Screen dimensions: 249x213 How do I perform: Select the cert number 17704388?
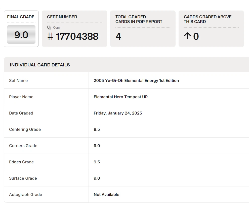[x=77, y=37]
